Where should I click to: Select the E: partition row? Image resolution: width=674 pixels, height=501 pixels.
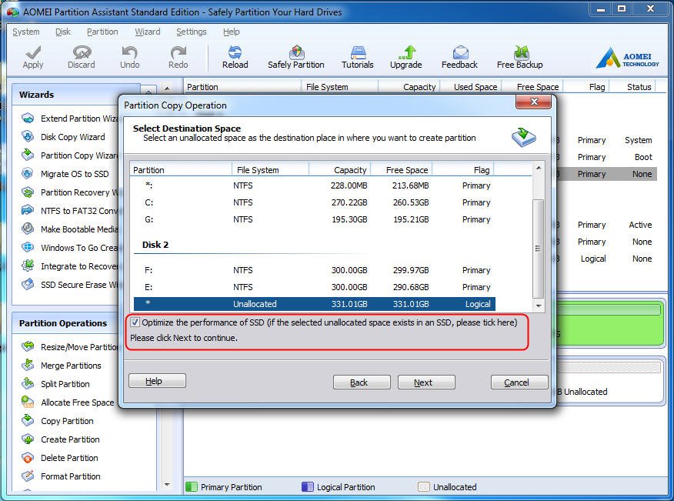[x=315, y=287]
